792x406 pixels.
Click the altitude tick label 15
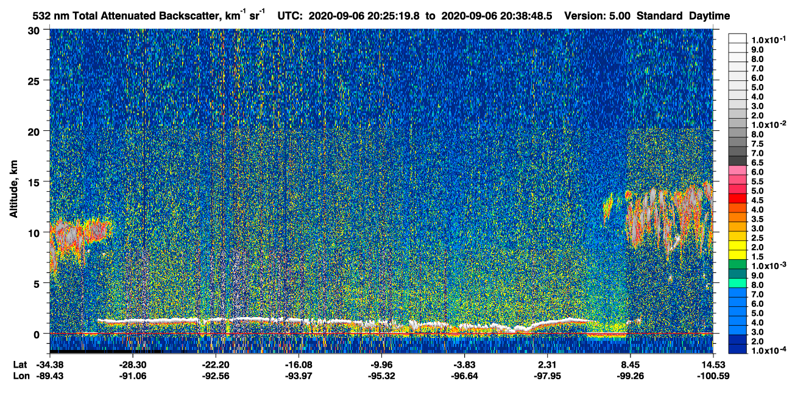point(34,181)
